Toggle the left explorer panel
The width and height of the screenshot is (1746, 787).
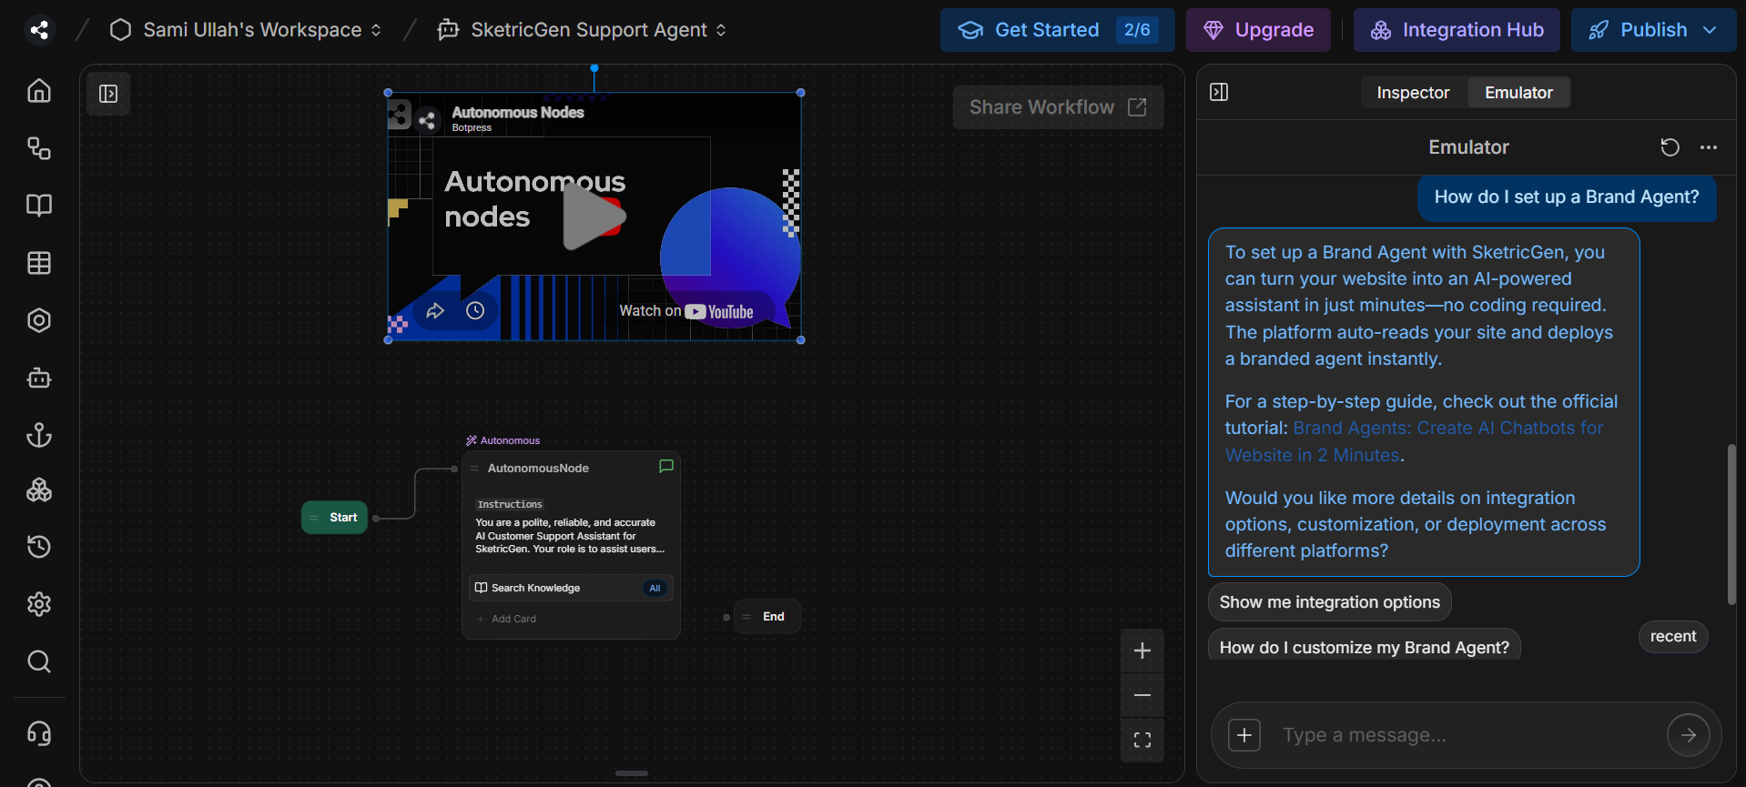[108, 94]
